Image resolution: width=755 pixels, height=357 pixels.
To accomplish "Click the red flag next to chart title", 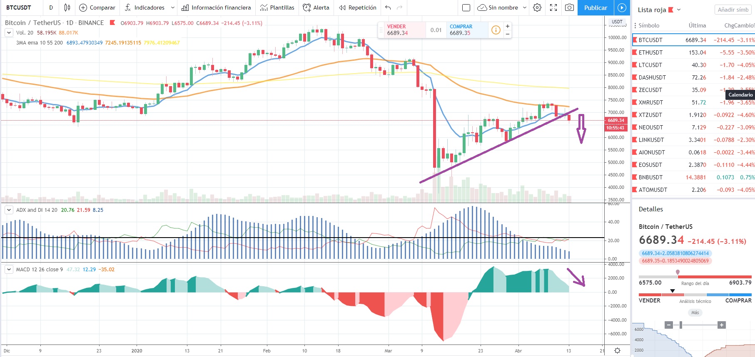I will pos(112,22).
